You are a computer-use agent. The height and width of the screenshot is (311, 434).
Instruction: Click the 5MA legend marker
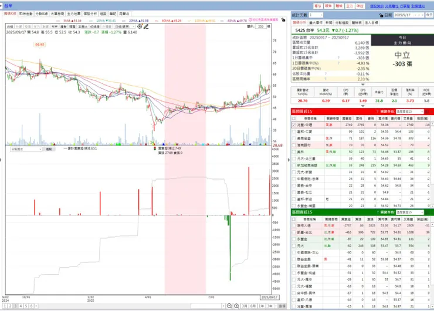[x=72, y=21]
